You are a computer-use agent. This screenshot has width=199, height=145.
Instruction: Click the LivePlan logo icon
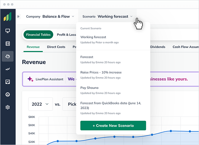[x=7, y=16]
